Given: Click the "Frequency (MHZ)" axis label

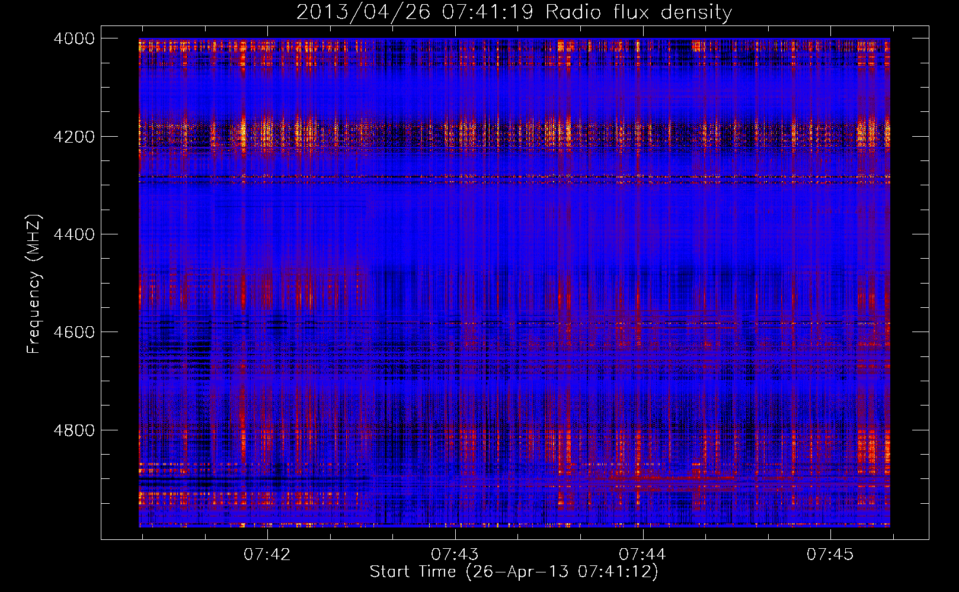Looking at the screenshot, I should [x=34, y=284].
